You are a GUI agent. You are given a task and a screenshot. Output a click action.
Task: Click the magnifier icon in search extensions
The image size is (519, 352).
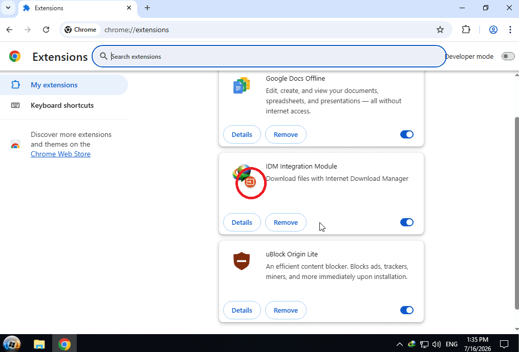point(103,56)
